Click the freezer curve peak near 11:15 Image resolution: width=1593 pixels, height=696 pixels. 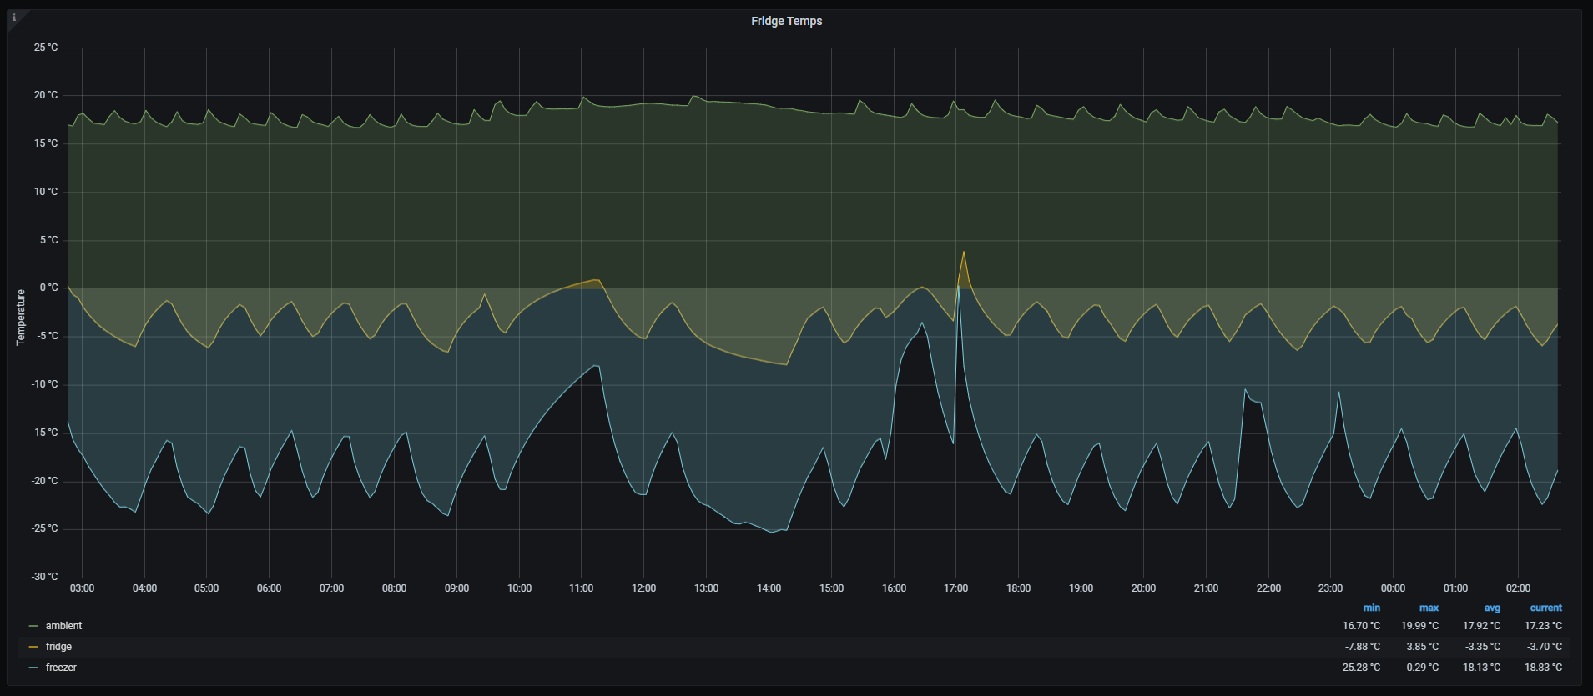pos(596,365)
